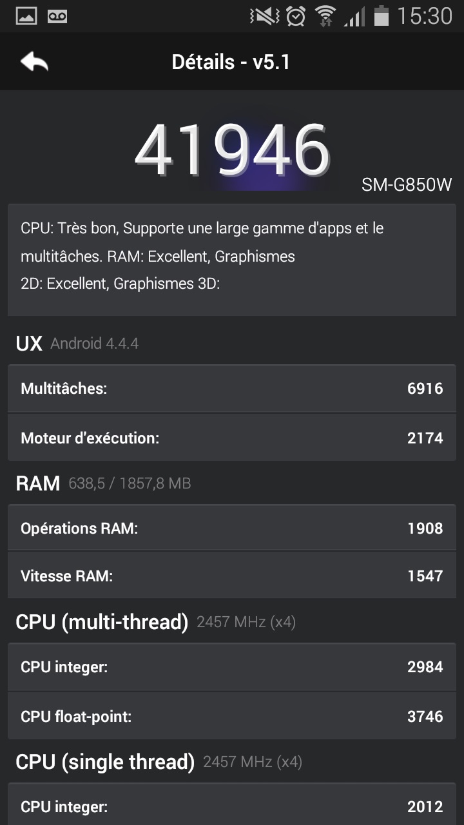
Task: Tap the Opérations RAM row
Action: pos(232,529)
